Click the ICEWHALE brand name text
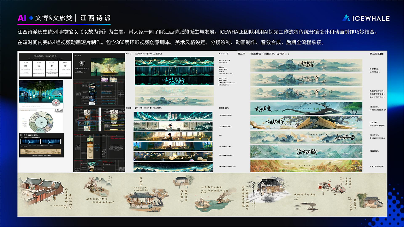This screenshot has height=227, width=404. [371, 18]
